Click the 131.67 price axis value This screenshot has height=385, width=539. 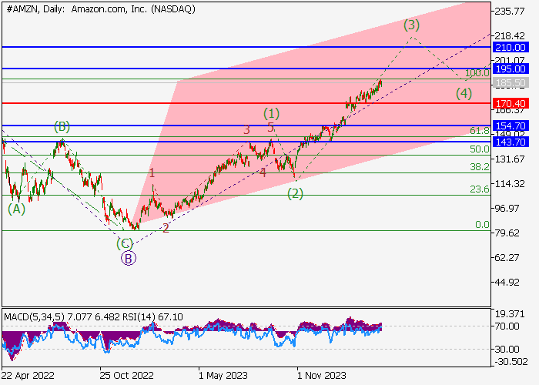tap(510, 159)
